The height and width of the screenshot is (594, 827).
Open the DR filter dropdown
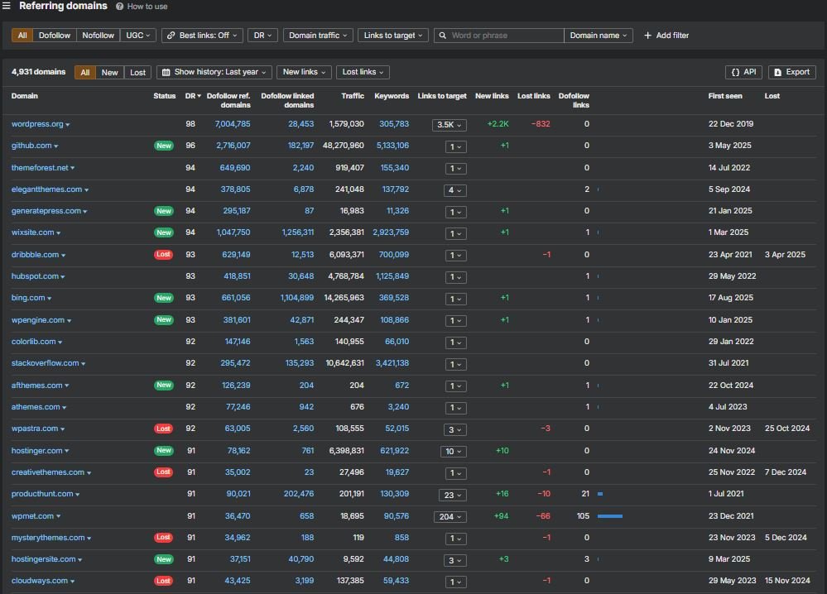(262, 36)
